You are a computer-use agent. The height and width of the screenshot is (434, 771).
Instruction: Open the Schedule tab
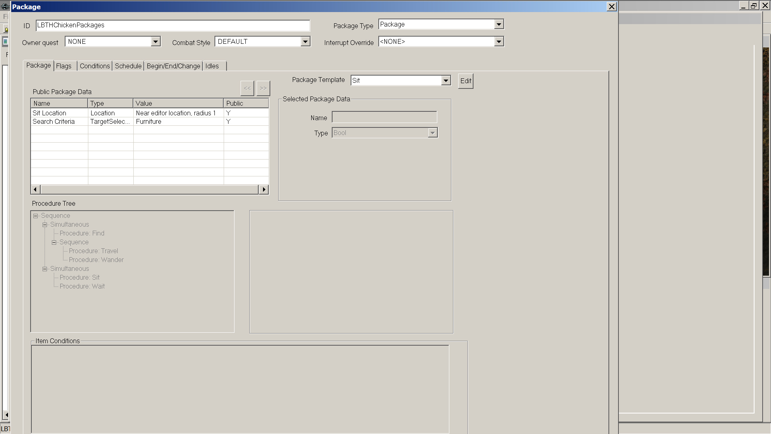128,66
